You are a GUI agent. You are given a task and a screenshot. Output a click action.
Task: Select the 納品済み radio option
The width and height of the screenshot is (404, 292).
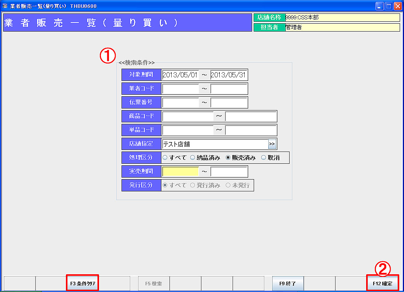tap(193, 157)
